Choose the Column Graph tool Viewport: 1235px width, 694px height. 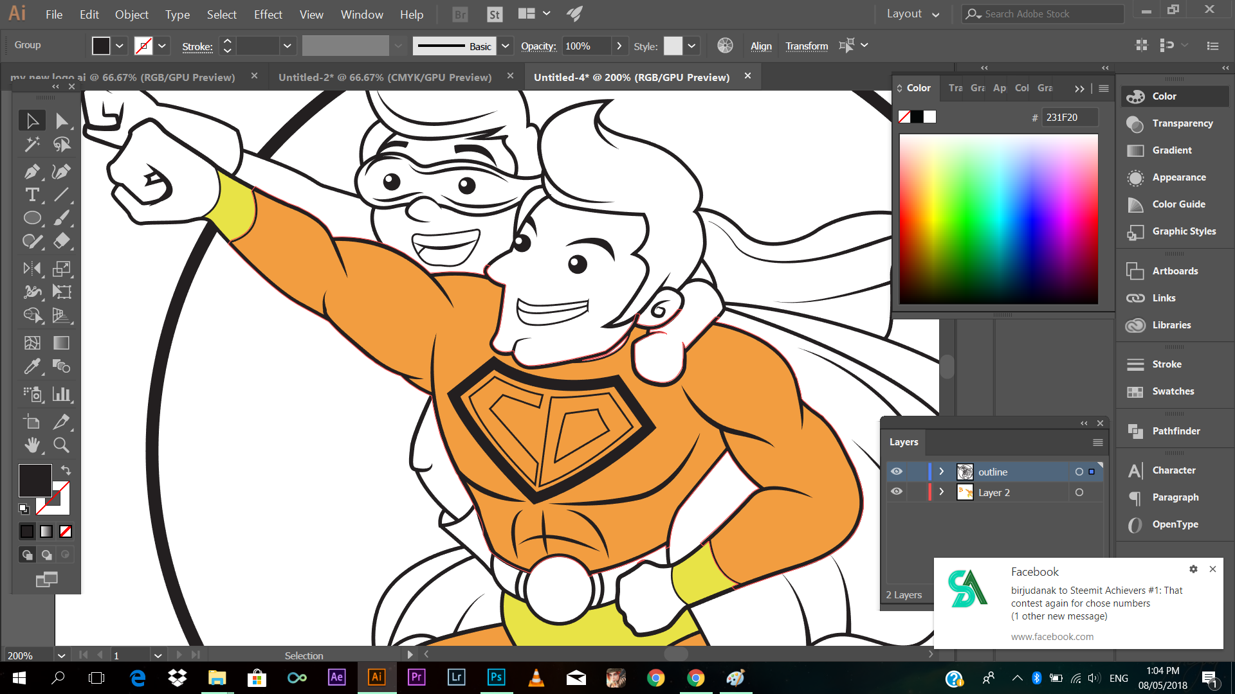pyautogui.click(x=61, y=394)
